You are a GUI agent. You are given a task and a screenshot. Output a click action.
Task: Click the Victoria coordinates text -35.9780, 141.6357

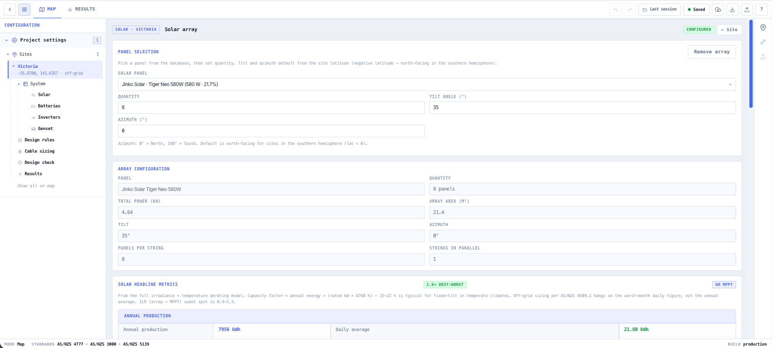coord(38,73)
